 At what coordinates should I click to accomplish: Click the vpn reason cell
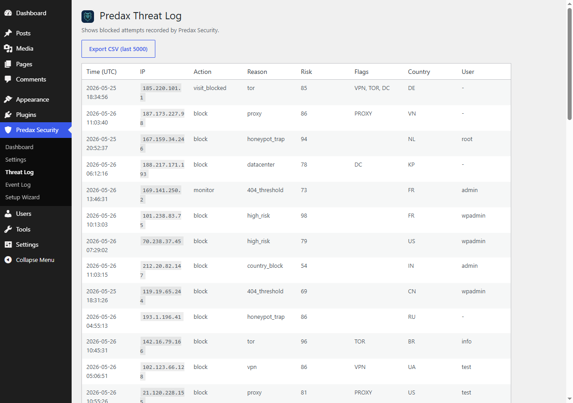coord(252,367)
